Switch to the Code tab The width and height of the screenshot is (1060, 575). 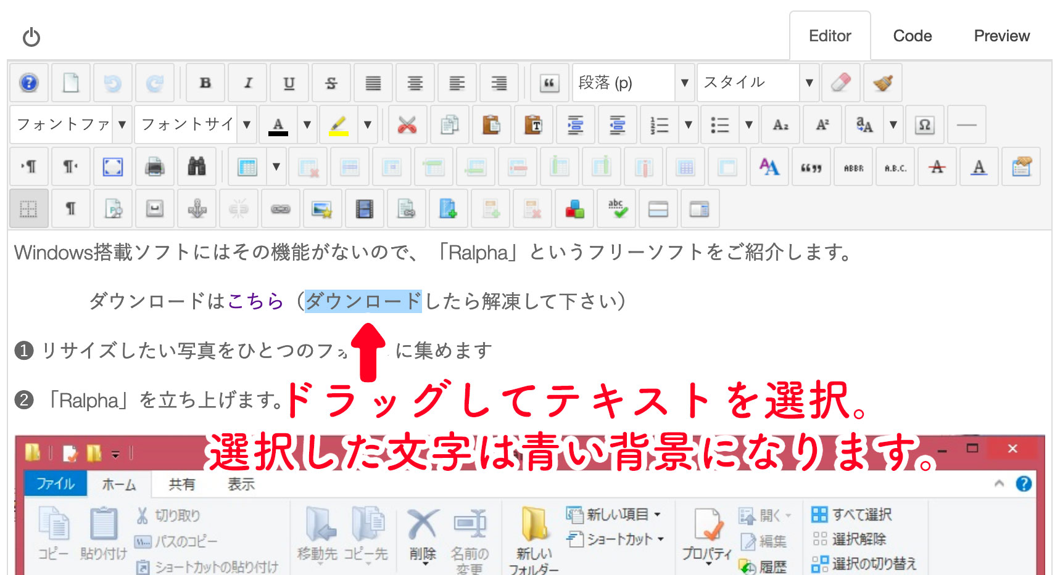[x=912, y=36]
